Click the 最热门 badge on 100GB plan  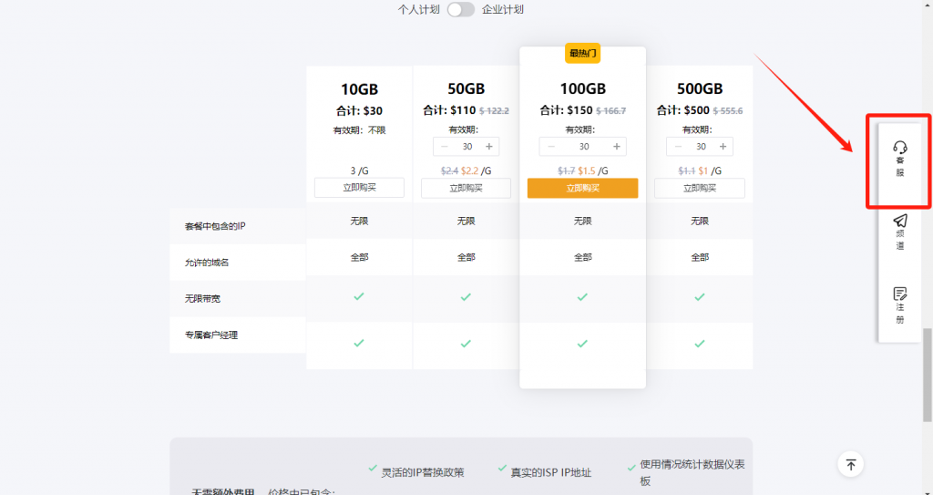pos(582,53)
